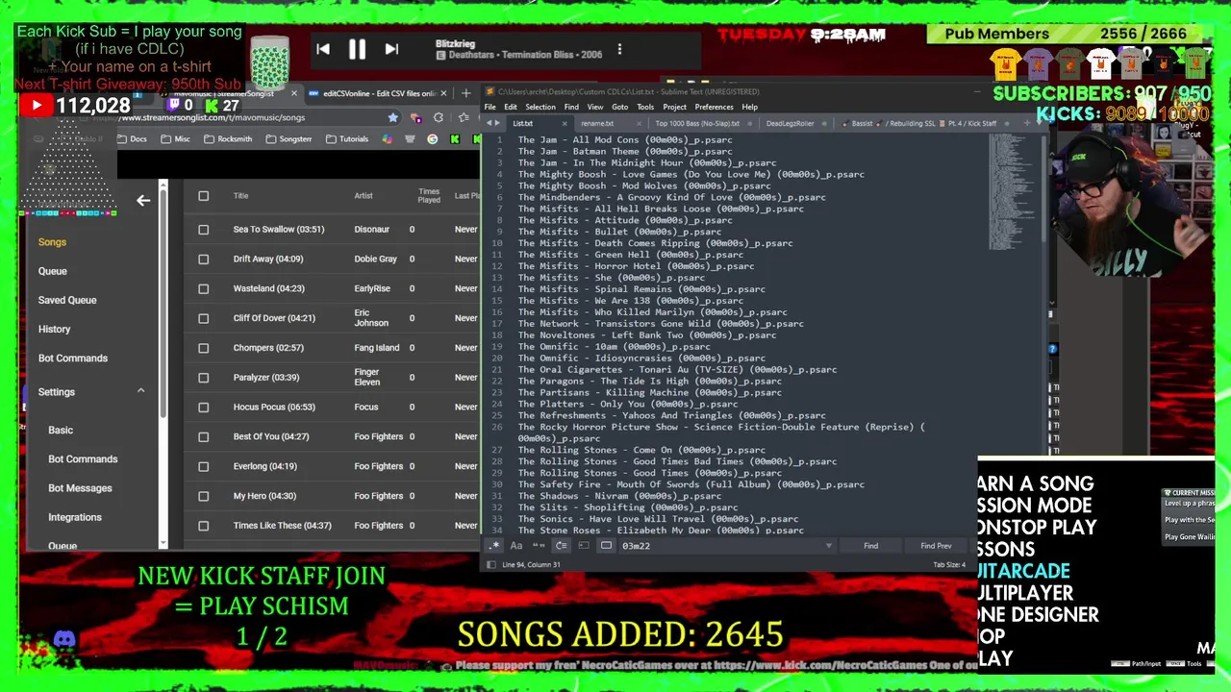
Task: Open the Tools menu
Action: (x=645, y=107)
